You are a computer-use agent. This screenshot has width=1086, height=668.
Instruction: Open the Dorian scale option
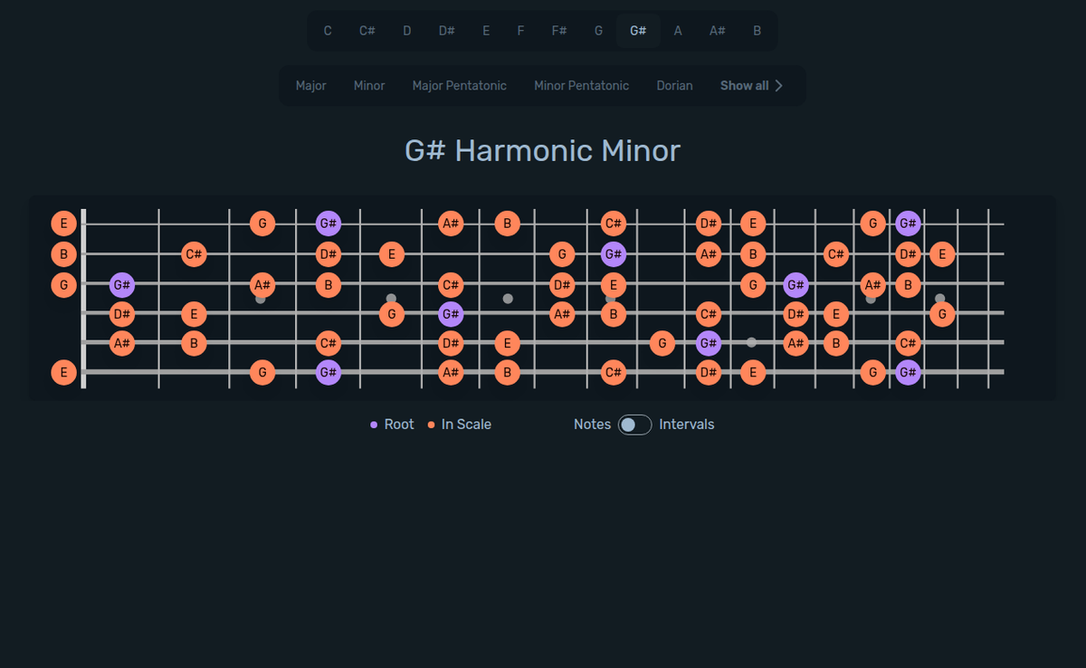point(674,85)
